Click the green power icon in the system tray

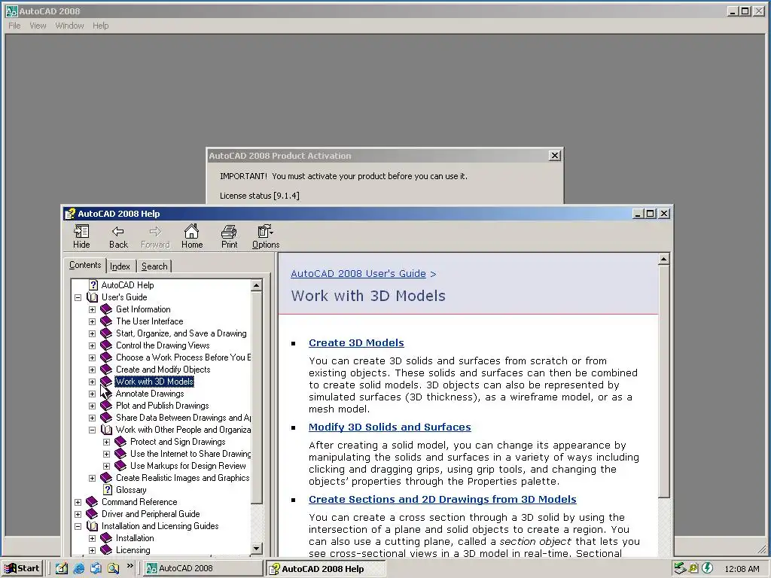click(707, 568)
